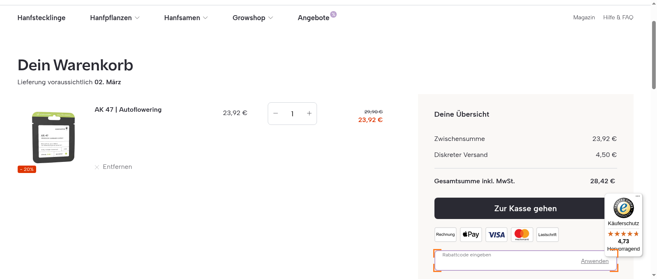This screenshot has height=279, width=657.
Task: Increase AK 47 quantity with plus
Action: click(x=309, y=113)
